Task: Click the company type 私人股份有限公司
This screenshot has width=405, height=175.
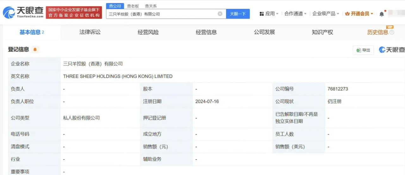Action: coord(81,118)
